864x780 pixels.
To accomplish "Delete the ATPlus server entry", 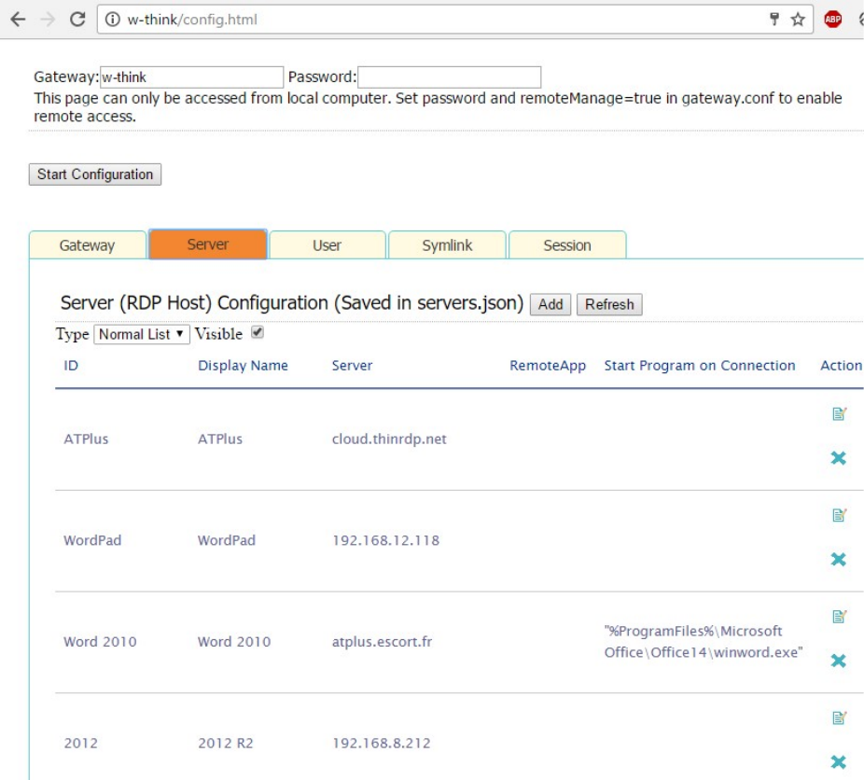I will point(838,458).
